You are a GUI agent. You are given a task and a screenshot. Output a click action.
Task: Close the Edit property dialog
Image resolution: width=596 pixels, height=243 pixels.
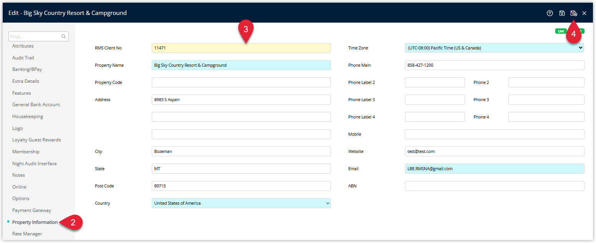click(584, 13)
